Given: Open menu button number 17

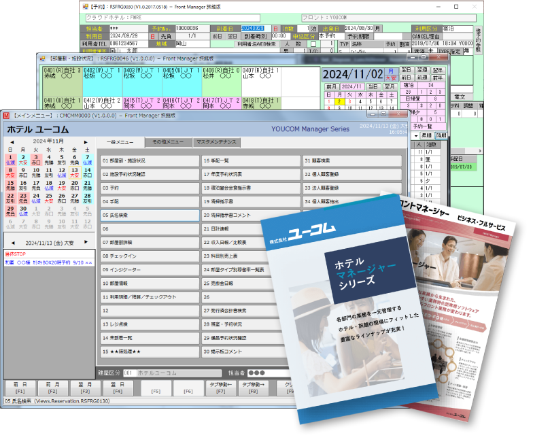Looking at the screenshot, I should [252, 174].
